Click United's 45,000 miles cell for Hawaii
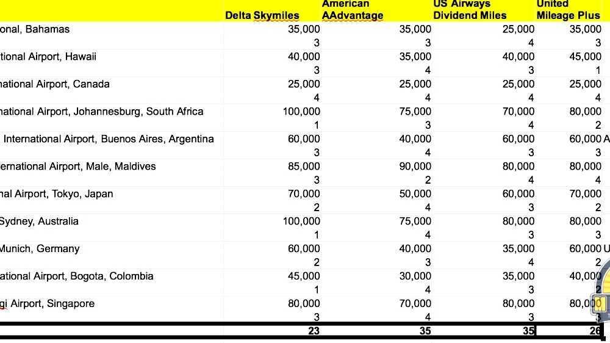The width and height of the screenshot is (610, 343). coord(585,57)
